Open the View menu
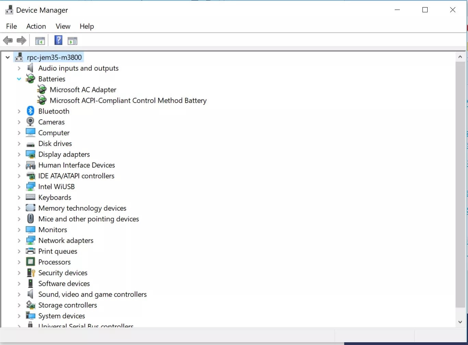 click(x=63, y=26)
